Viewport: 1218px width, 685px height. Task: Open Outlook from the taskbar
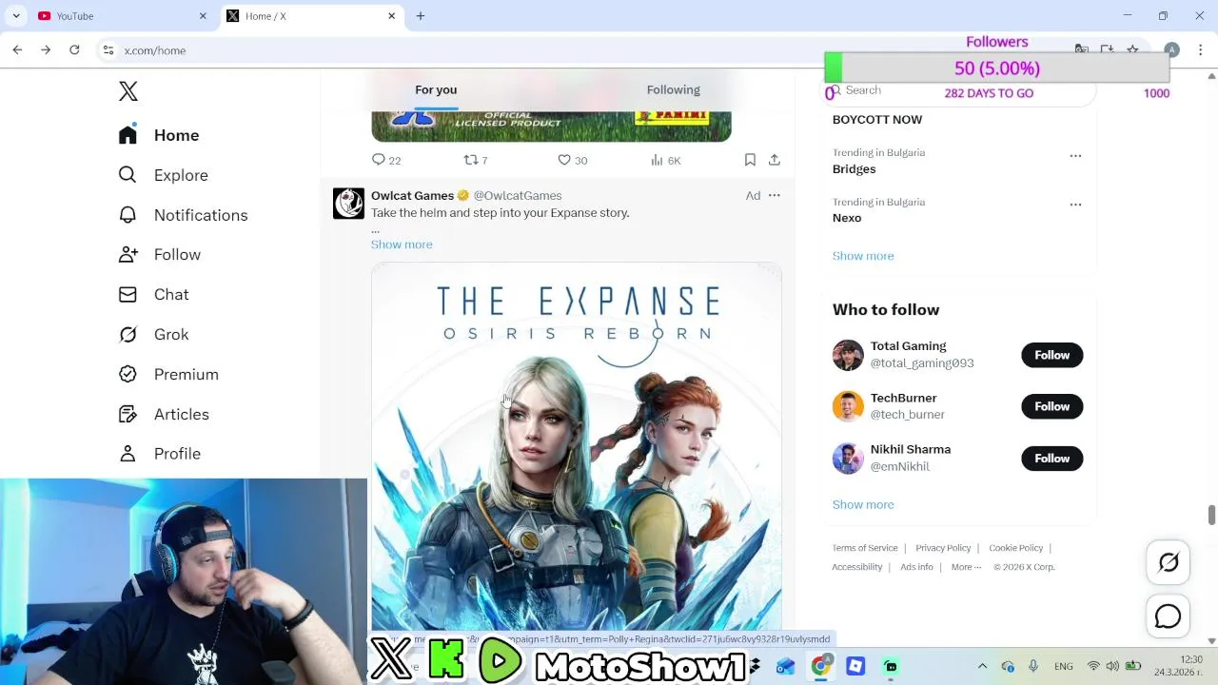(785, 666)
